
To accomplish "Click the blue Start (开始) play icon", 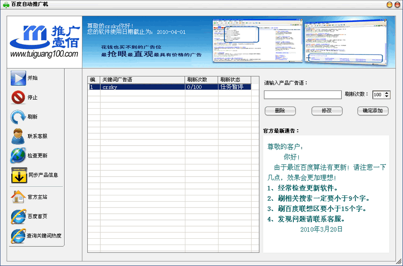I will pyautogui.click(x=18, y=78).
